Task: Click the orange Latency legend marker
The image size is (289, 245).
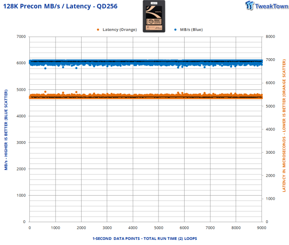Action: click(x=98, y=30)
